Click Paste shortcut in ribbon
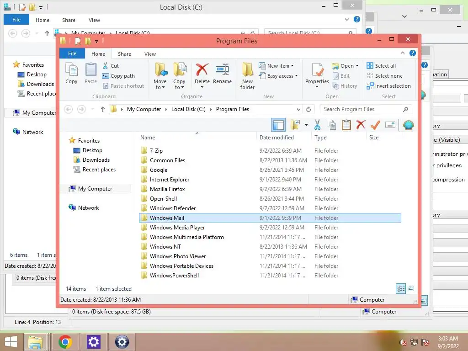The height and width of the screenshot is (351, 468). [x=123, y=86]
